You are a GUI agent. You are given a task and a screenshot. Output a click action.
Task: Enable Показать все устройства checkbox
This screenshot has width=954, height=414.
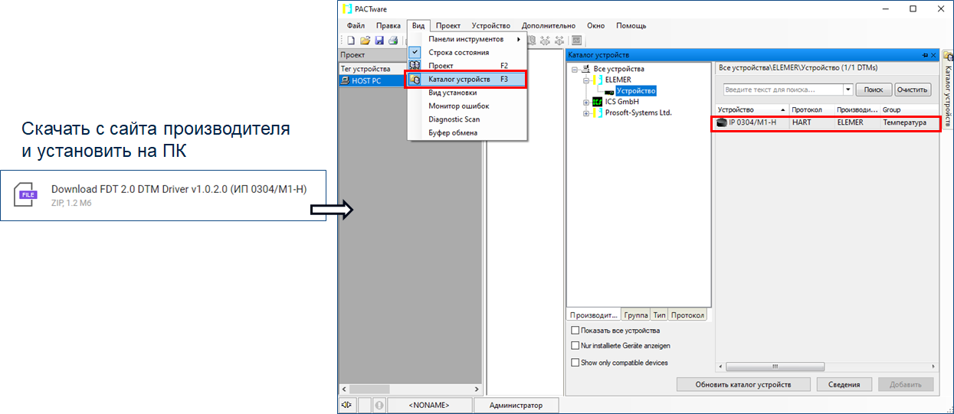tap(575, 331)
